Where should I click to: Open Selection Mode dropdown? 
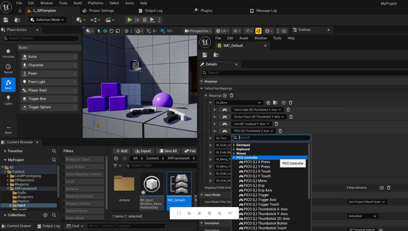click(47, 20)
